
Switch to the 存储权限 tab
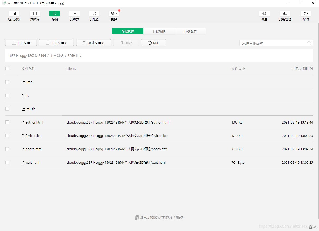[159, 31]
